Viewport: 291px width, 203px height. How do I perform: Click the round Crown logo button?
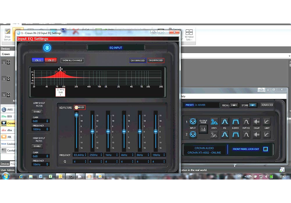[47, 48]
